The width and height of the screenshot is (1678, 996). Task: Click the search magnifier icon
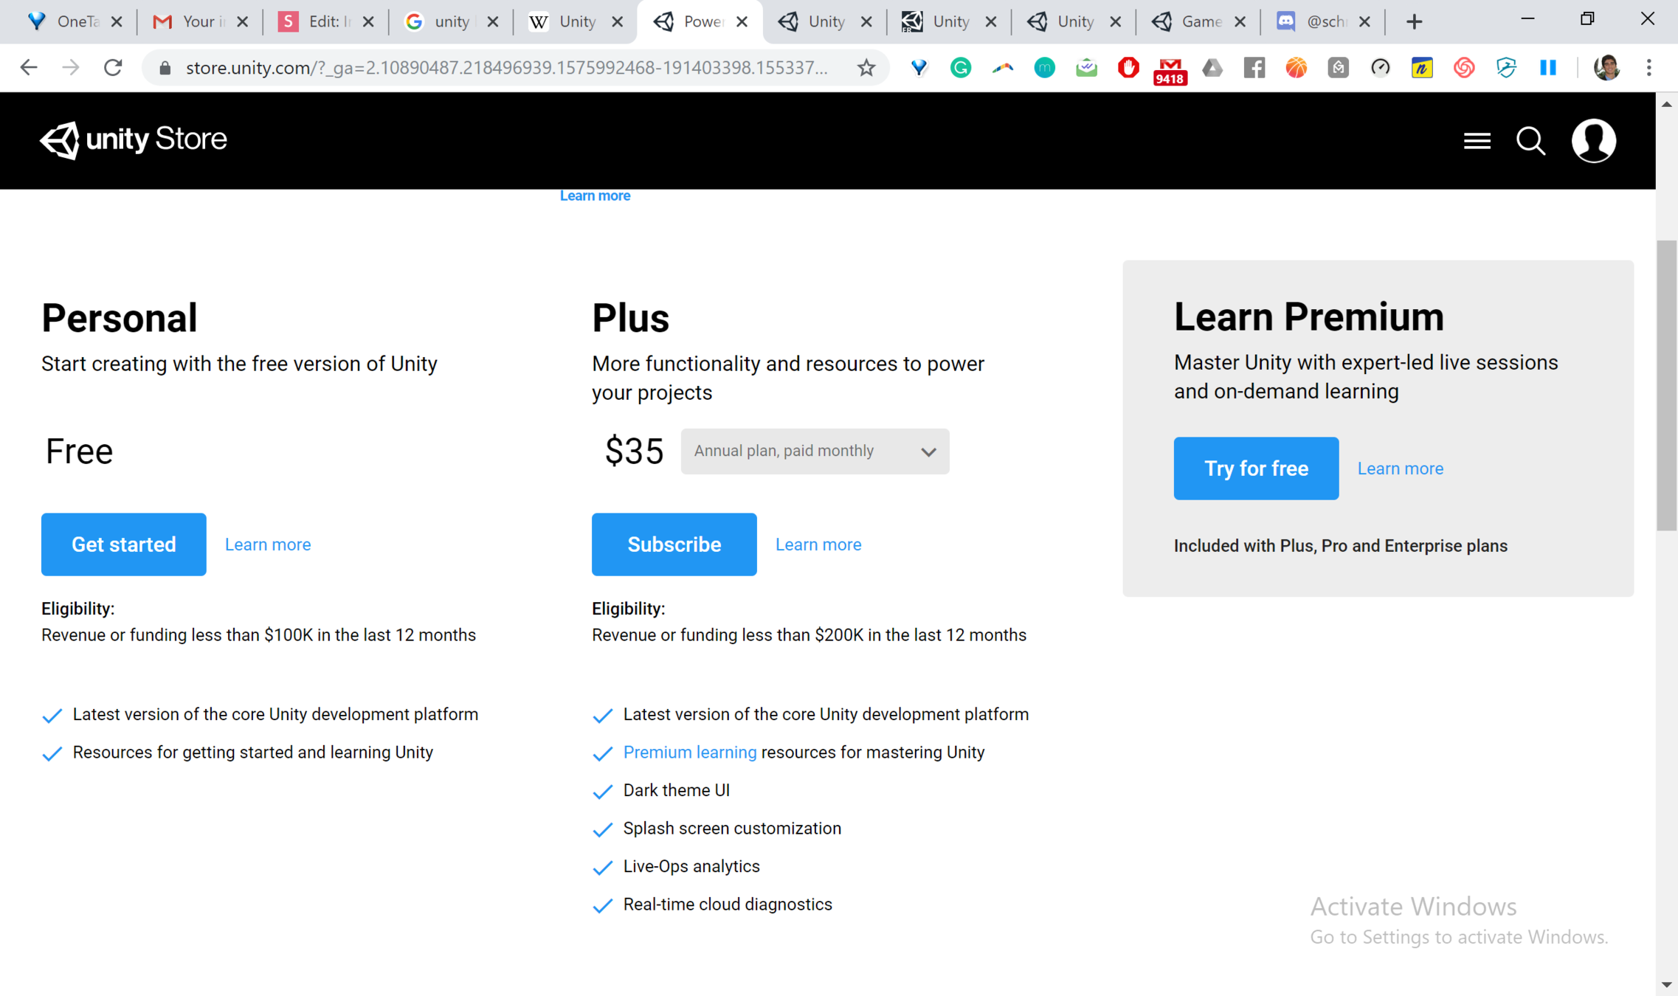click(x=1530, y=140)
